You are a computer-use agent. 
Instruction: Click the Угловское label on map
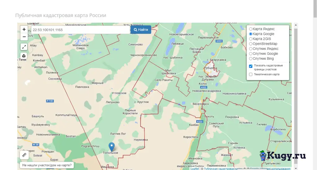[119, 93]
